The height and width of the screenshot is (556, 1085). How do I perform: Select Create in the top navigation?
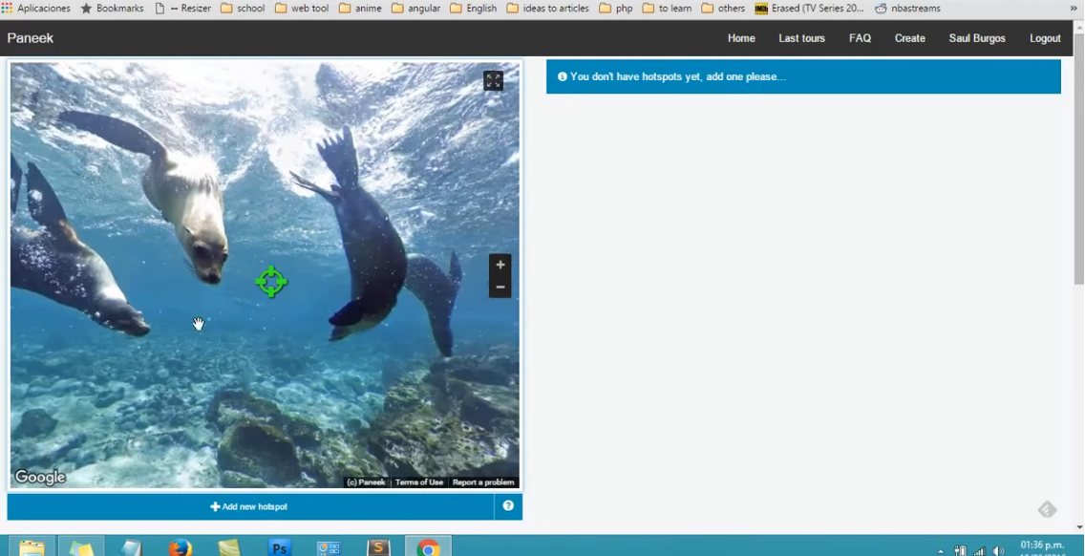[909, 38]
